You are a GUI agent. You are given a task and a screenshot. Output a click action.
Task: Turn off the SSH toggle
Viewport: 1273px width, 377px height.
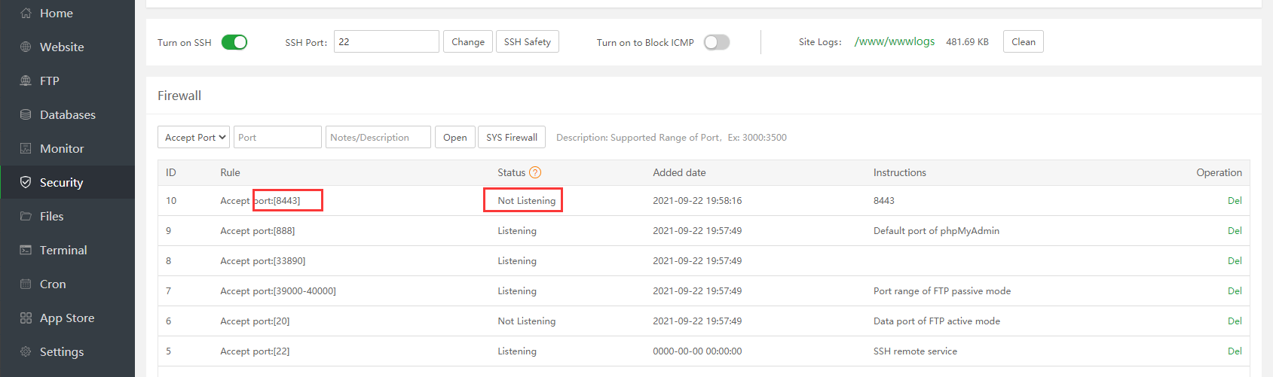234,42
